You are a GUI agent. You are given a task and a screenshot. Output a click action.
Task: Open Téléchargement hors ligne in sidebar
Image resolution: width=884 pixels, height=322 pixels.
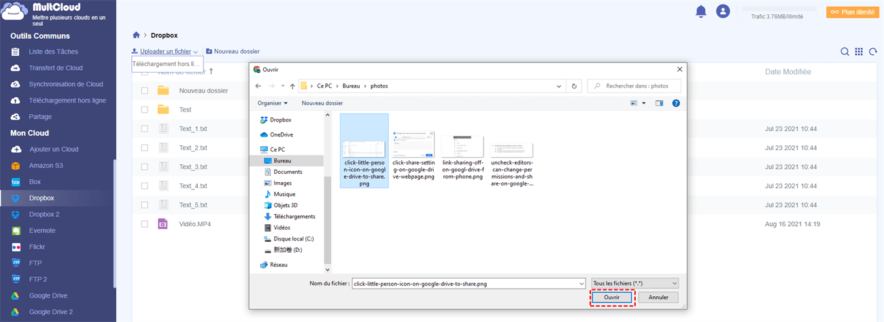(67, 101)
